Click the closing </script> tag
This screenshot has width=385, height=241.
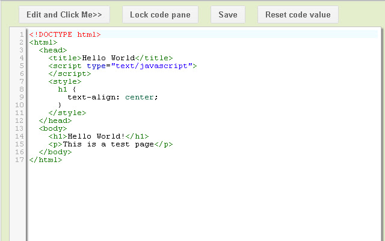pyautogui.click(x=70, y=74)
